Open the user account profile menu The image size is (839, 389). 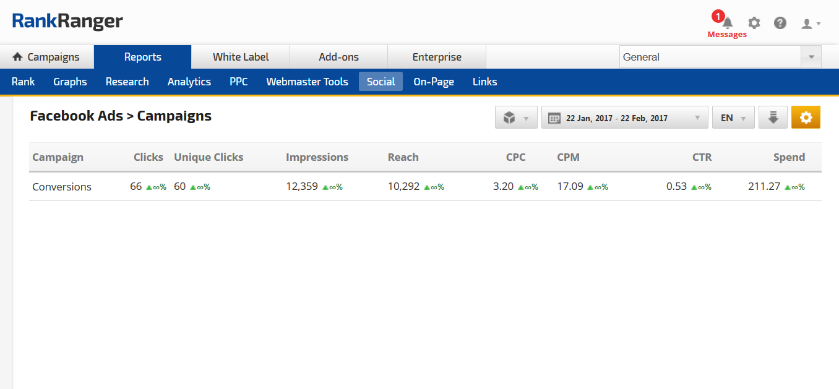pyautogui.click(x=811, y=24)
